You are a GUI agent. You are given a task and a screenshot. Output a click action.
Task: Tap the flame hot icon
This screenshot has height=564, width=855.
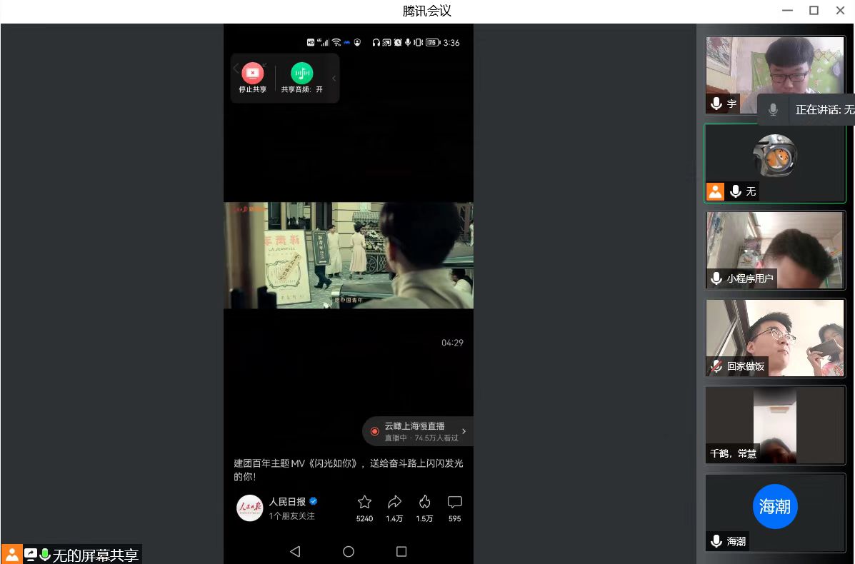click(x=424, y=502)
